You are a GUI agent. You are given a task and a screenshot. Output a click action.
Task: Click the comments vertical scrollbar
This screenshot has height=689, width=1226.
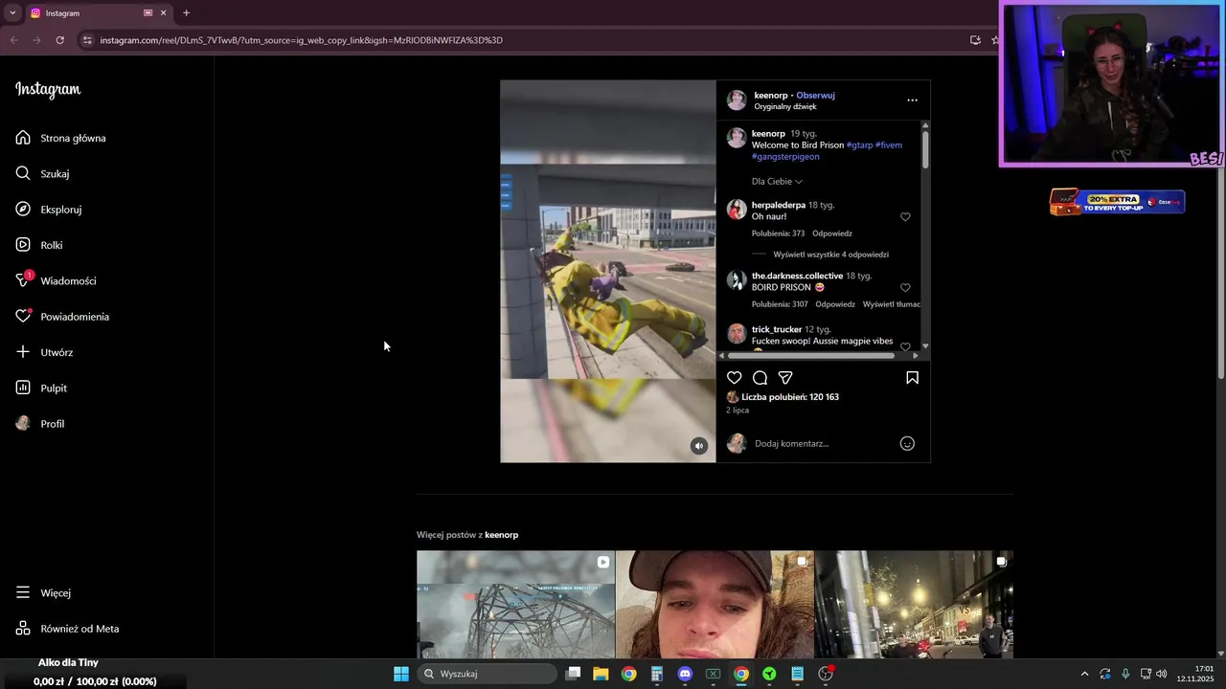[925, 149]
